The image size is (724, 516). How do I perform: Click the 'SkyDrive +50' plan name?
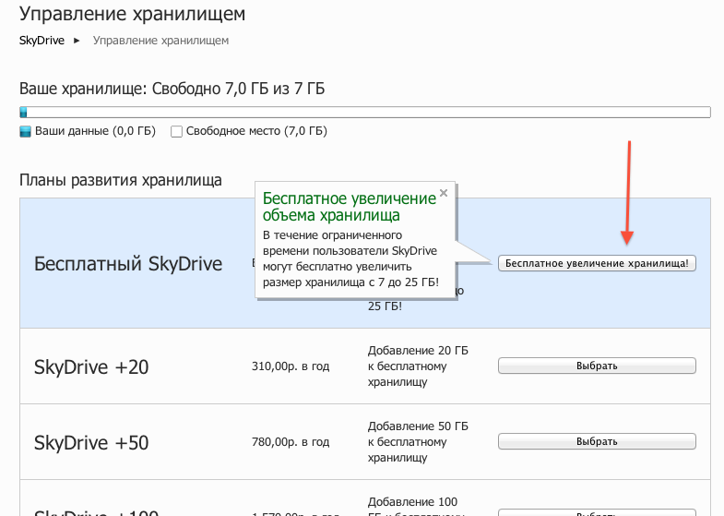[91, 443]
